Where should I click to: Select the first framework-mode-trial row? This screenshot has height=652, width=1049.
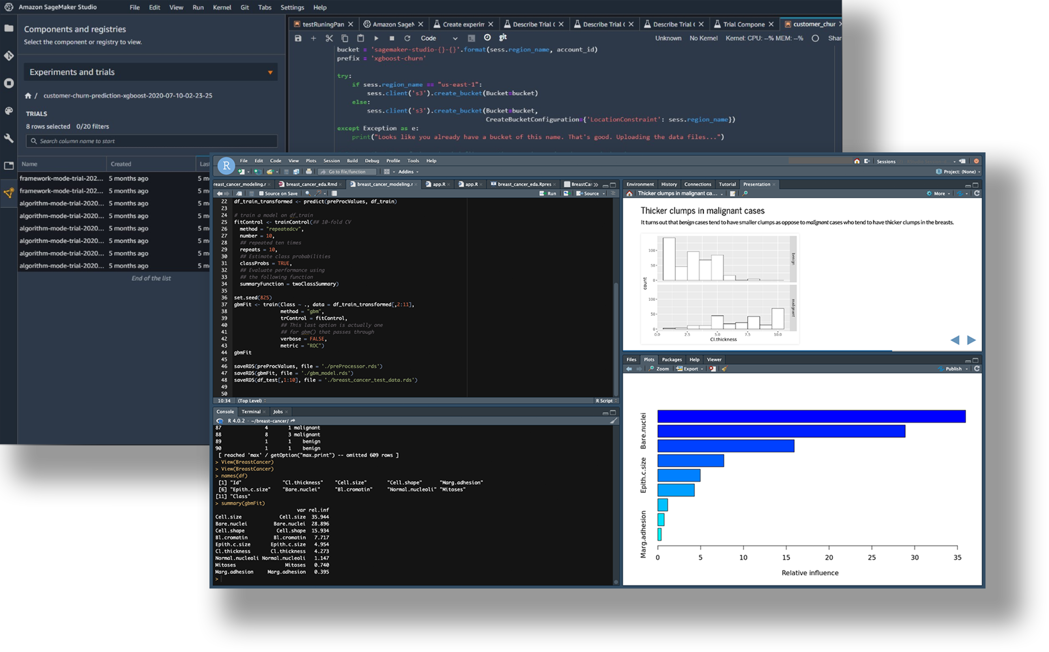click(114, 179)
